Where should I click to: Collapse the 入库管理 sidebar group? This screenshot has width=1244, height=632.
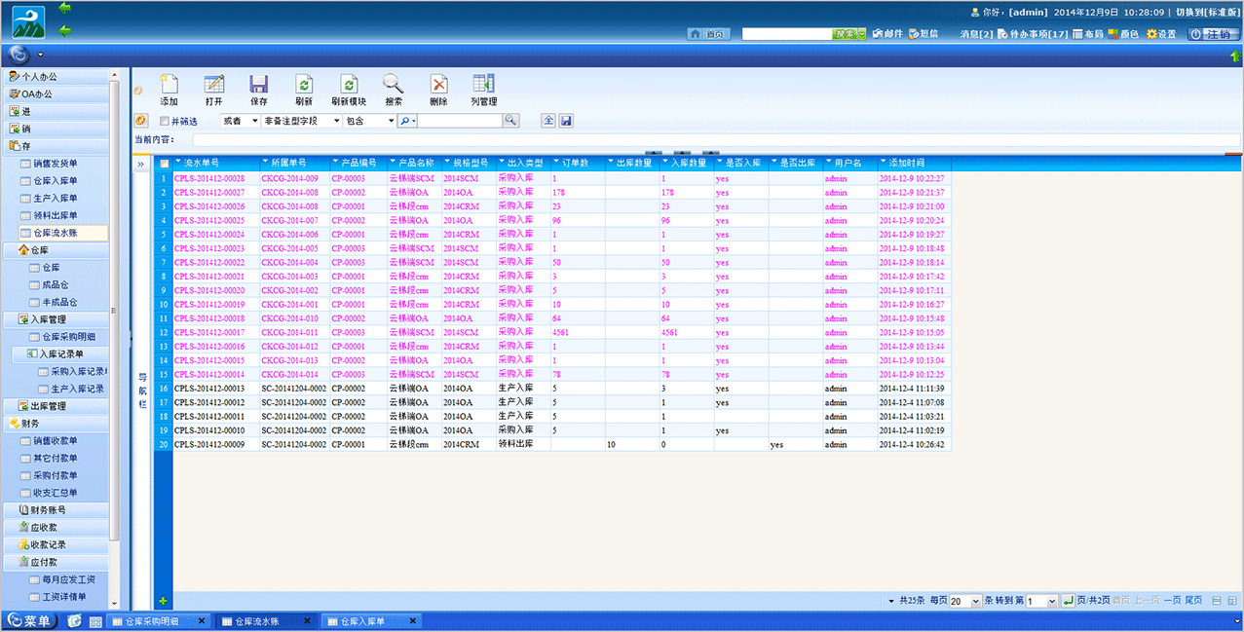point(57,318)
